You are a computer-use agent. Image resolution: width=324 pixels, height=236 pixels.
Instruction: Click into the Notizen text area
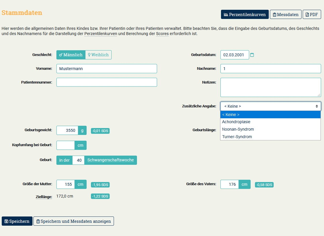pos(271,87)
